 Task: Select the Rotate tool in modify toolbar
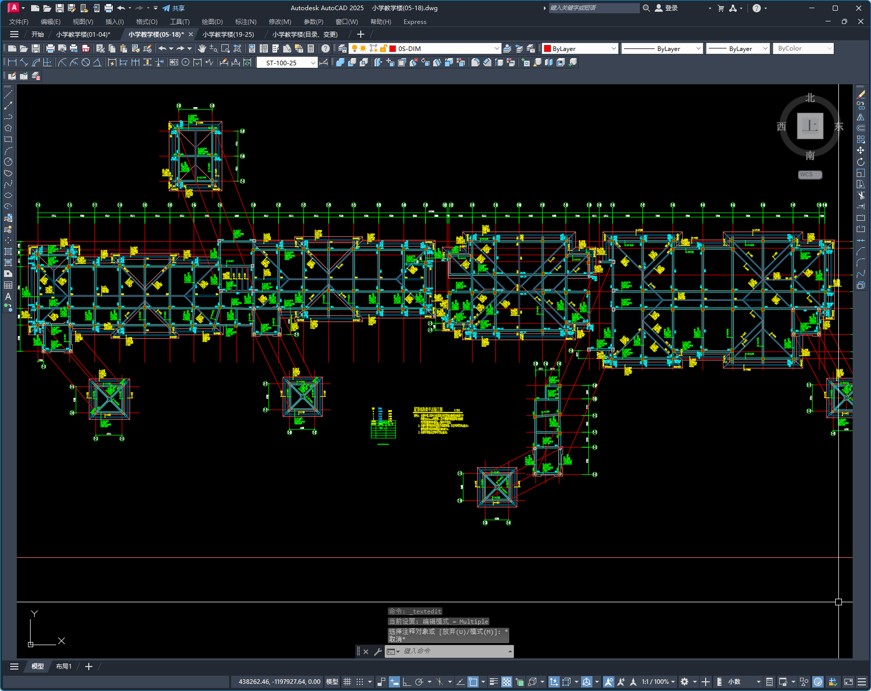[x=861, y=162]
